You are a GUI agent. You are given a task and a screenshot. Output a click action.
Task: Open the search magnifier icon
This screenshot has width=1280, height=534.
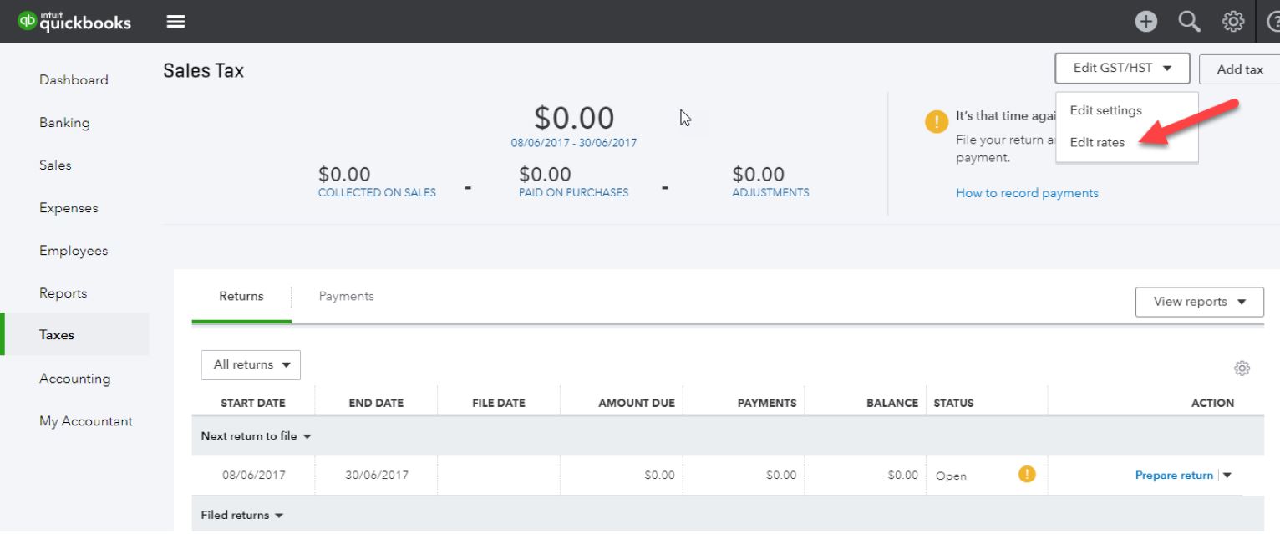(x=1187, y=23)
